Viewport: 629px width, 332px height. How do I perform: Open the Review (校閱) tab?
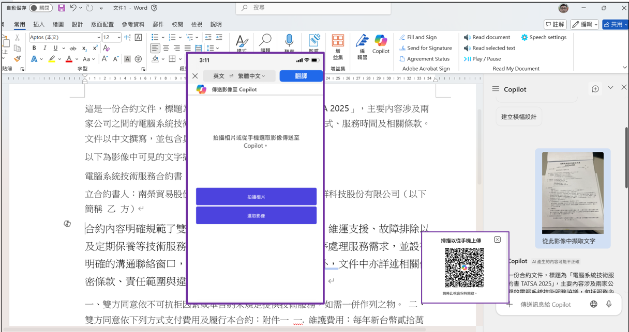177,24
